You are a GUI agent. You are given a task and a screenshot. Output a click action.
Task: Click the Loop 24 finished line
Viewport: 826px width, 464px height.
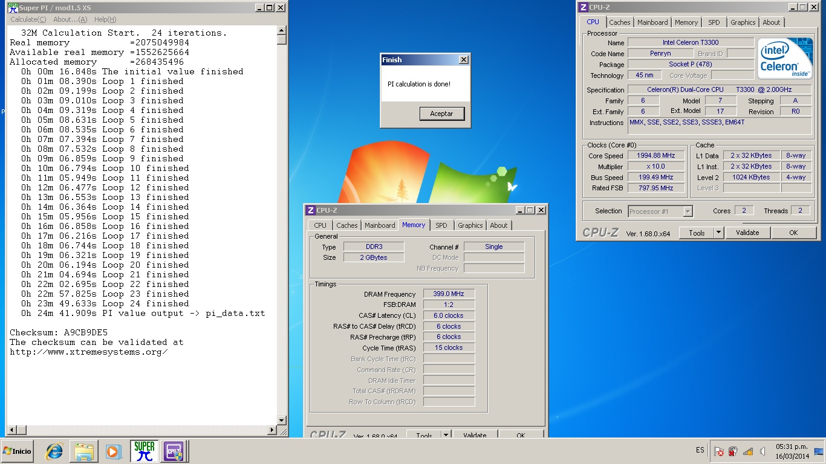coord(105,303)
